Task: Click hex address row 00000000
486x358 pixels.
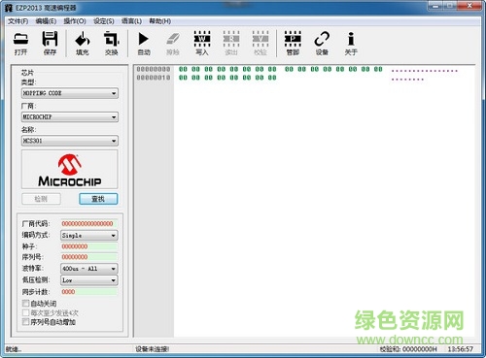Action: pos(154,69)
